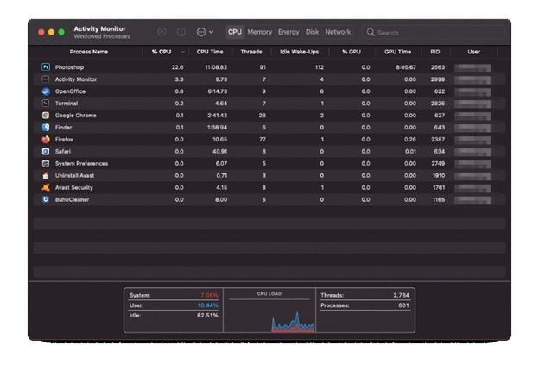Click the Windowed Processes subtitle
This screenshot has width=539, height=377.
pos(102,36)
